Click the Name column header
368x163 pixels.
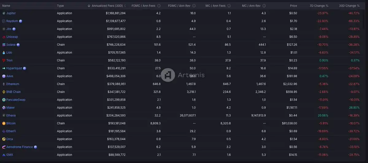6,6
